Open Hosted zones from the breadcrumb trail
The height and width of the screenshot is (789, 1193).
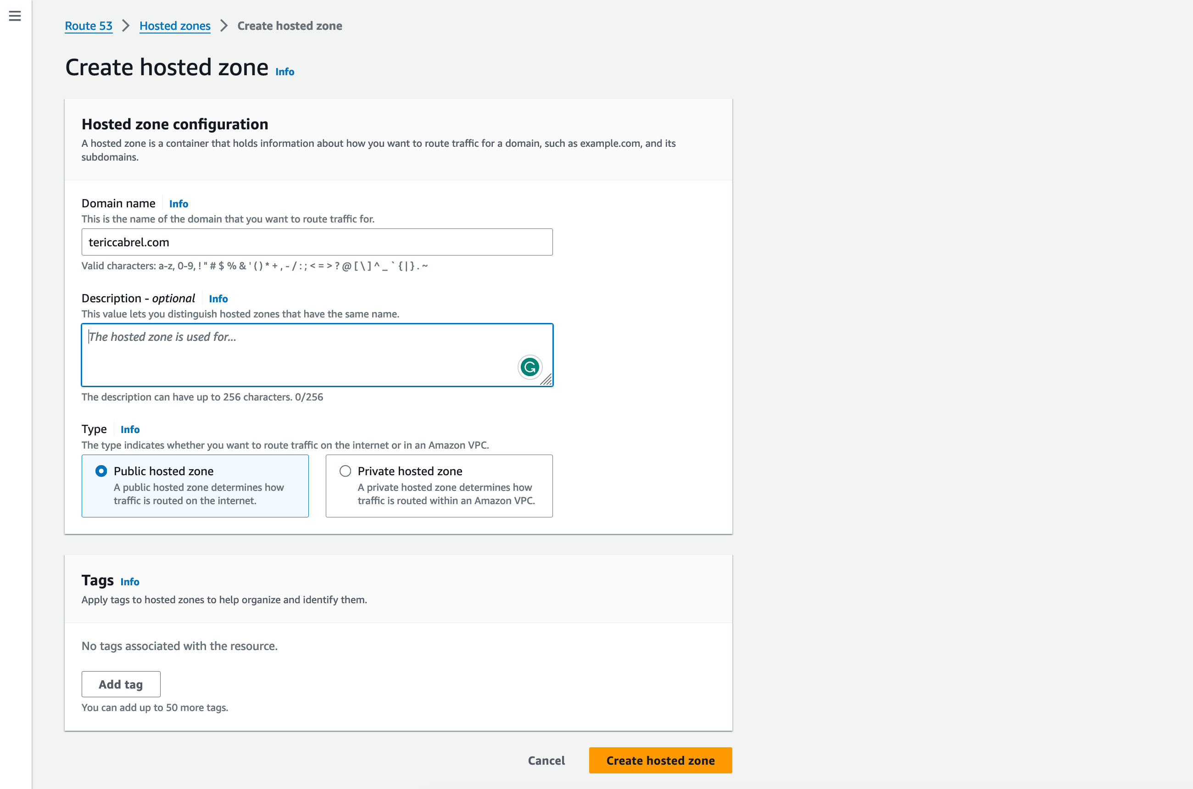point(175,26)
